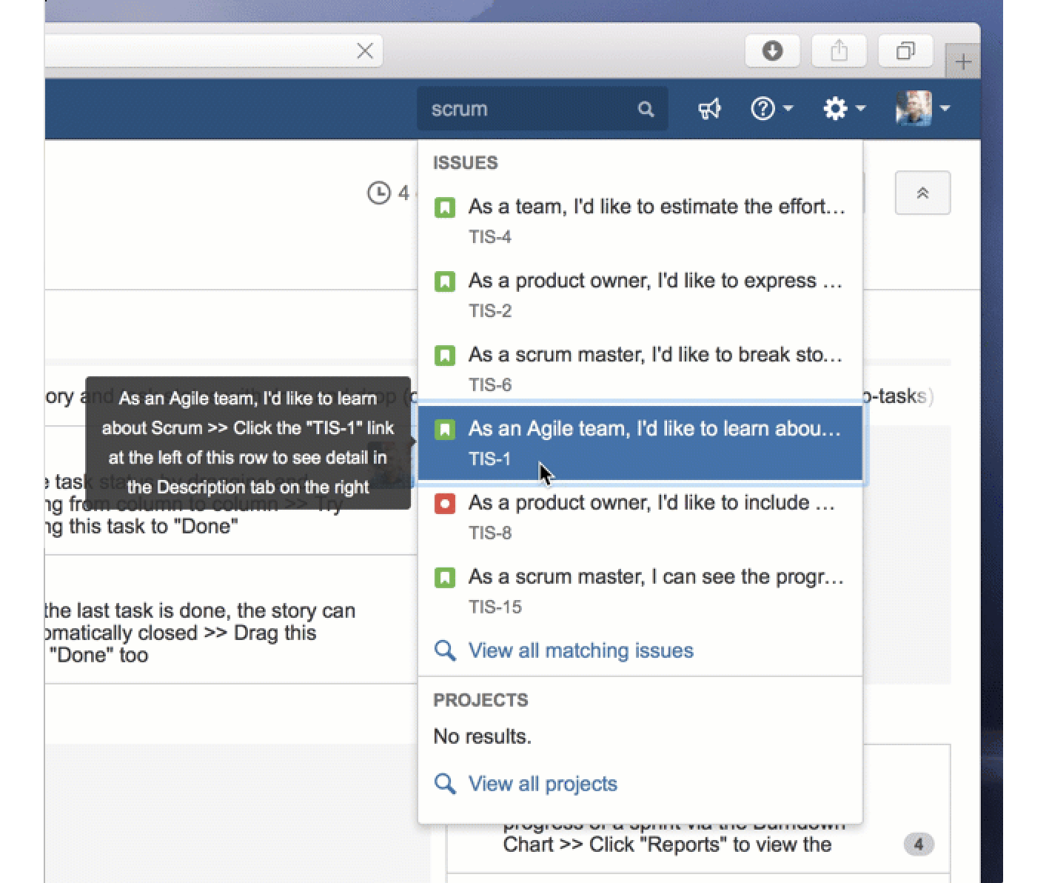Click View all matching issues link

580,650
